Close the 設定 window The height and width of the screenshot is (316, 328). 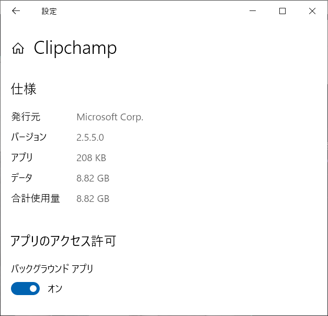coord(312,10)
